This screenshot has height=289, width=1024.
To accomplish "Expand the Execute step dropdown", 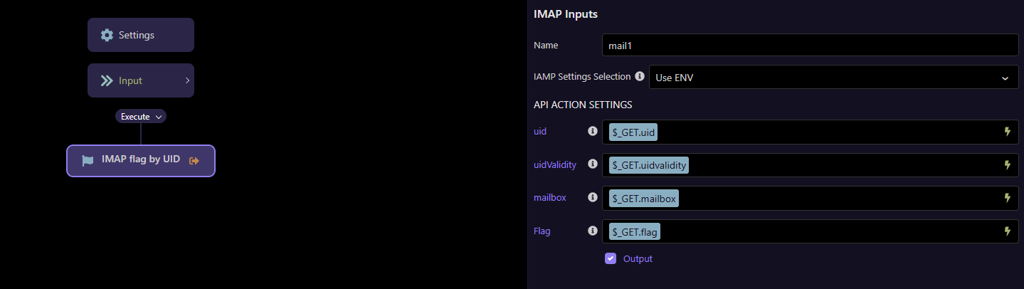I will (141, 116).
